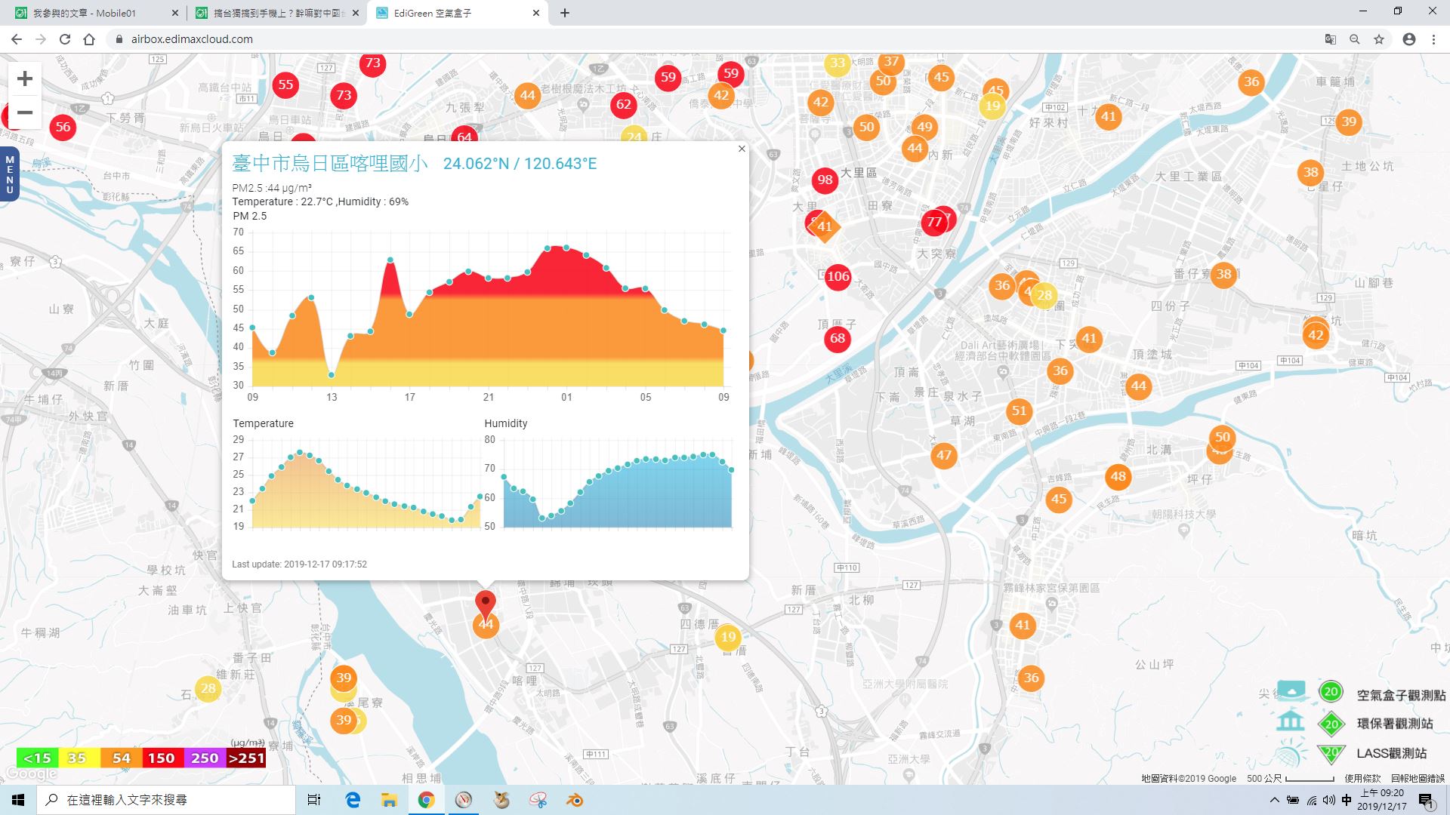Click the purple 250 legend swatch
This screenshot has width=1450, height=815.
(205, 758)
